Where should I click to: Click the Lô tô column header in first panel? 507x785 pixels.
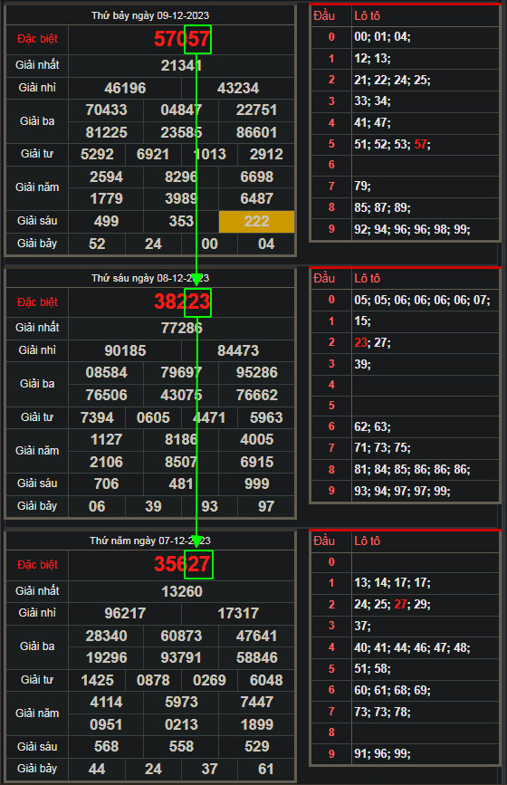367,16
